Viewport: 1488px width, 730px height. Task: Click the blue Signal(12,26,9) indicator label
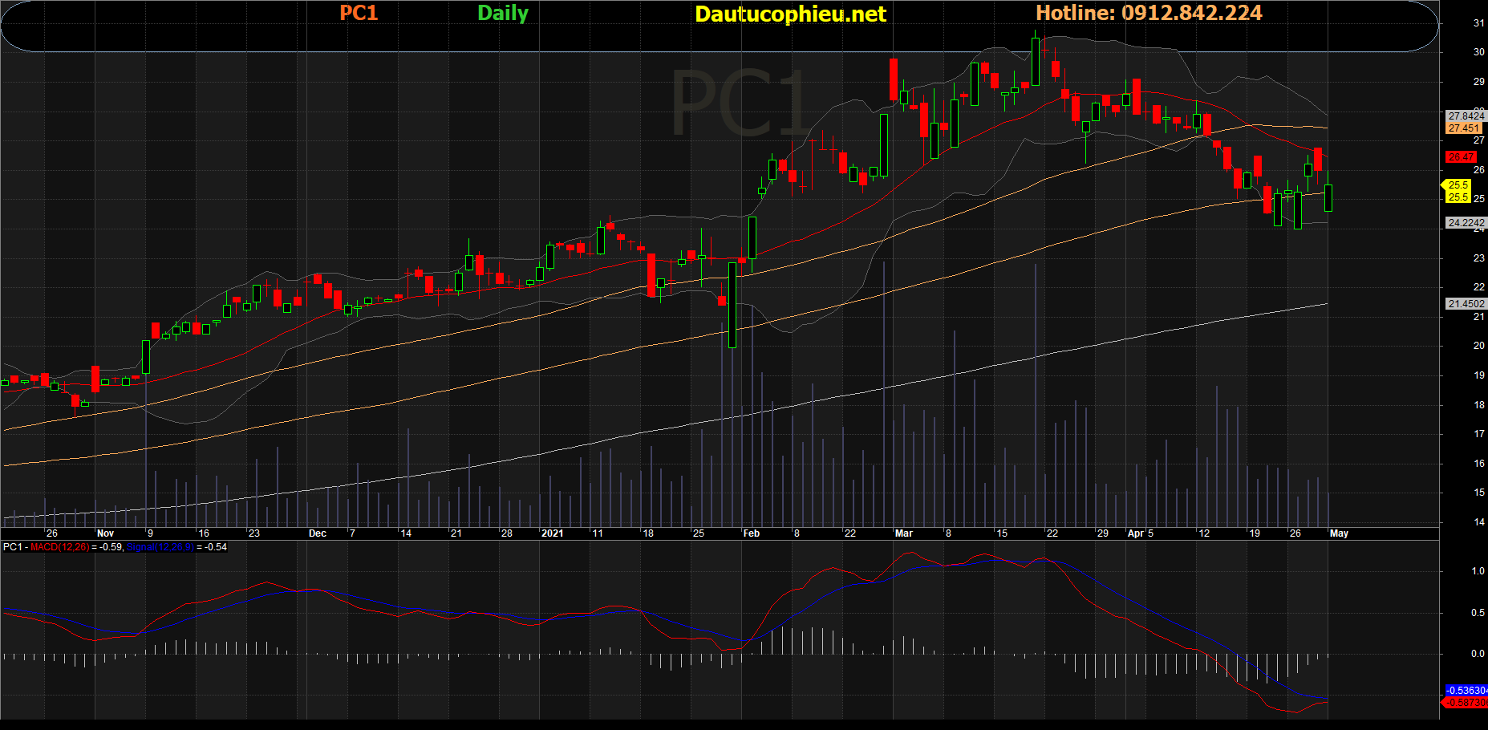click(160, 547)
